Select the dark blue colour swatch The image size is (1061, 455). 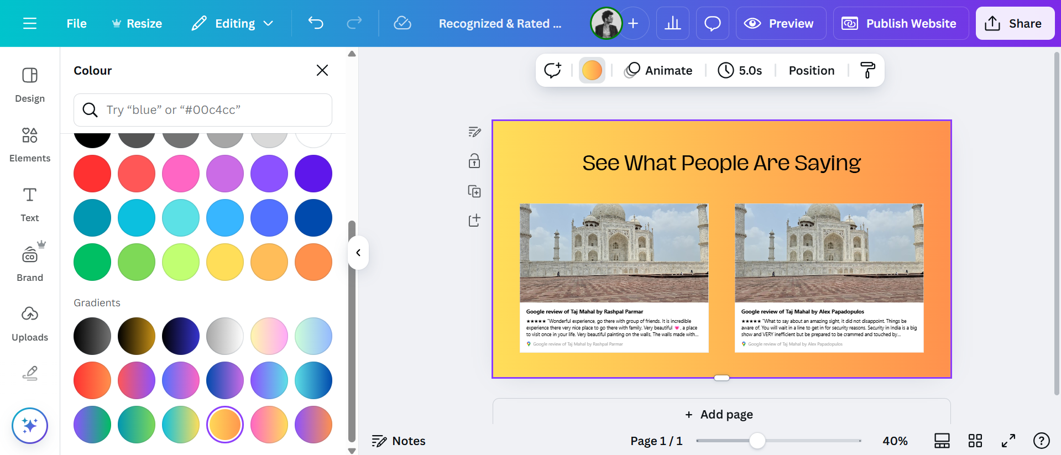click(x=313, y=218)
